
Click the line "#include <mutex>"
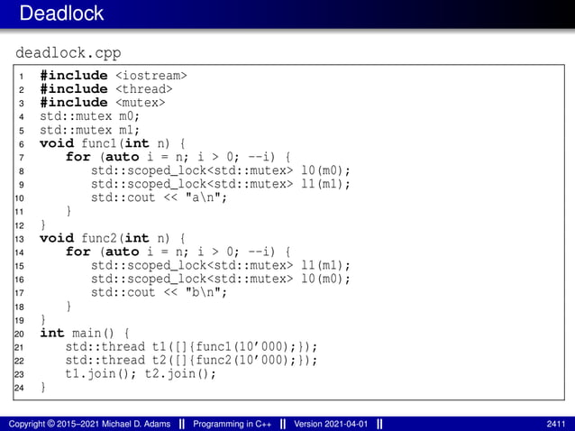[103, 103]
